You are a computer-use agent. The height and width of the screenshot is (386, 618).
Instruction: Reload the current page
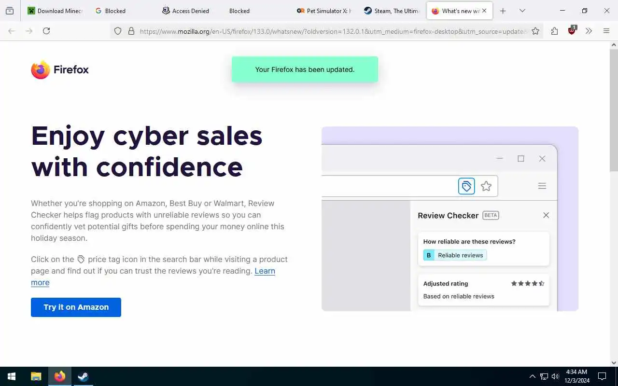[46, 31]
